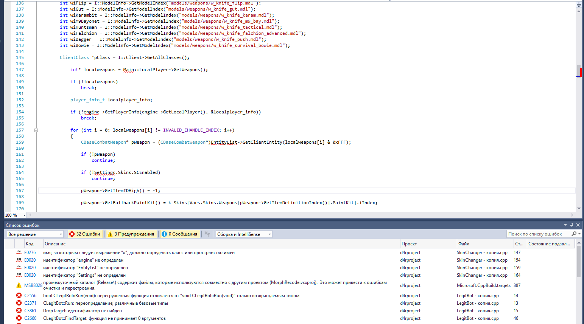Click the warning icon on the MSB8028 row
The width and height of the screenshot is (584, 324).
19,285
